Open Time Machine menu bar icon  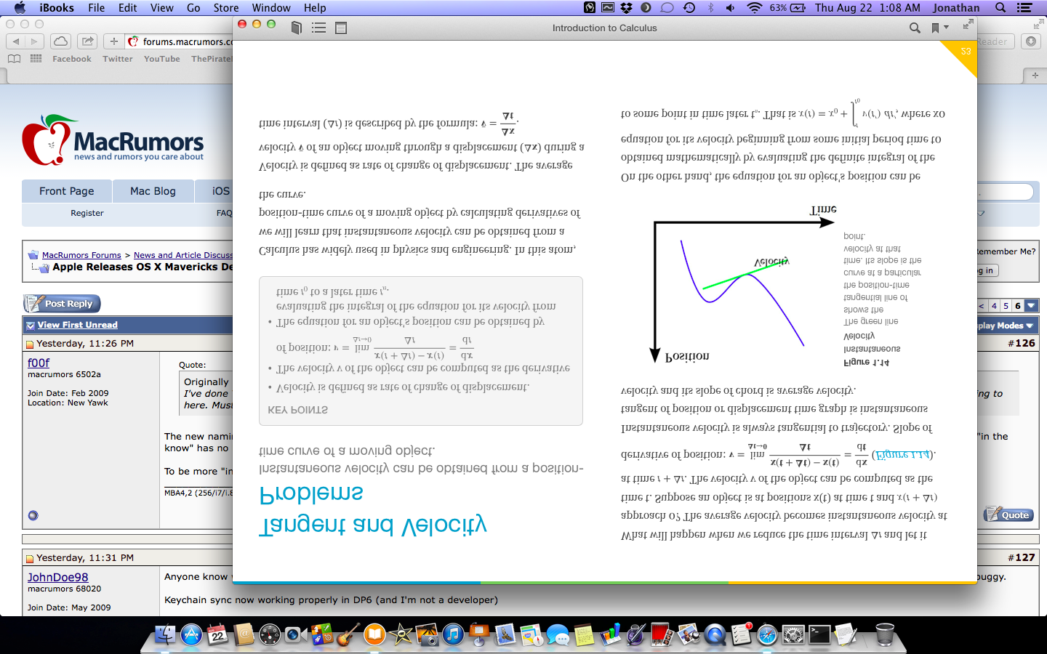pyautogui.click(x=689, y=7)
